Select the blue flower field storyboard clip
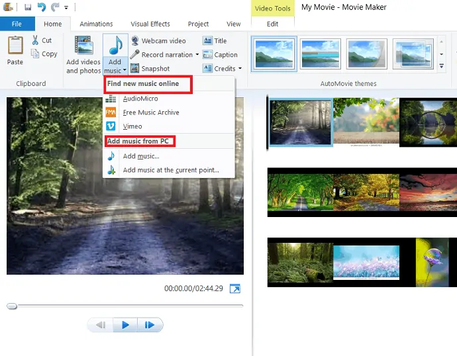The height and width of the screenshot is (356, 457). [x=366, y=262]
